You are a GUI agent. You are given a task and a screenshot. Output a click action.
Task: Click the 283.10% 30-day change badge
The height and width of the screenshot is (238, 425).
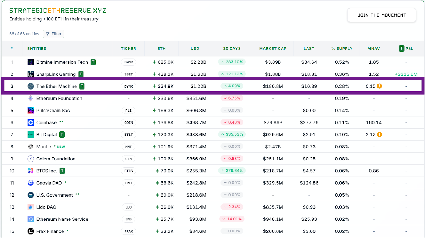(232, 62)
